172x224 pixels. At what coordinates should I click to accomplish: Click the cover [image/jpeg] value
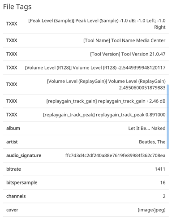(151, 210)
